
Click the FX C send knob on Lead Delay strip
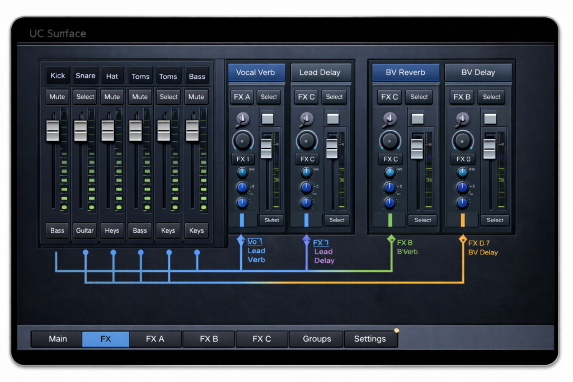(x=307, y=140)
